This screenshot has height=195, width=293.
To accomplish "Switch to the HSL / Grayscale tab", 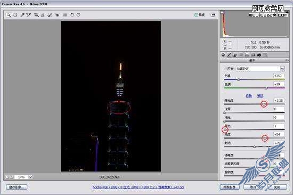I will pyautogui.click(x=241, y=55).
